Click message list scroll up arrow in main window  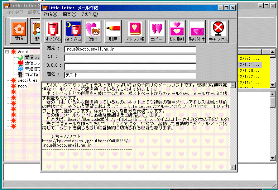point(273,52)
